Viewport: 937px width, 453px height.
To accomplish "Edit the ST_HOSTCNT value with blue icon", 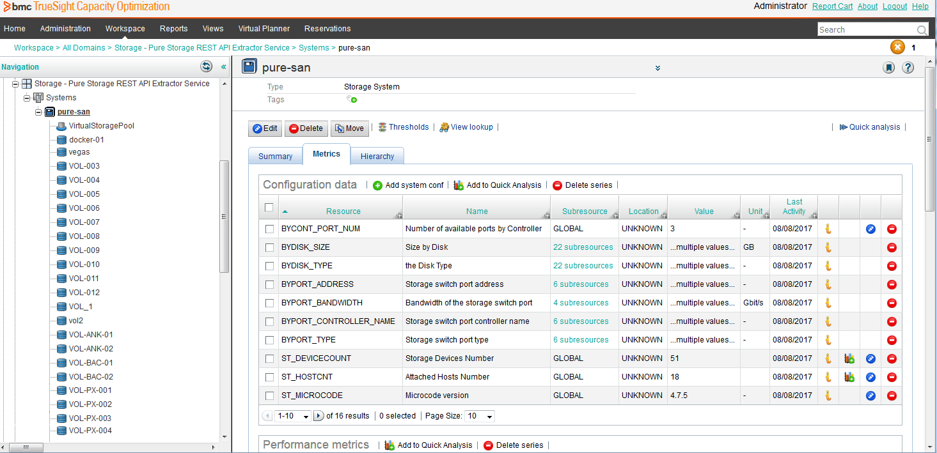I will (870, 377).
